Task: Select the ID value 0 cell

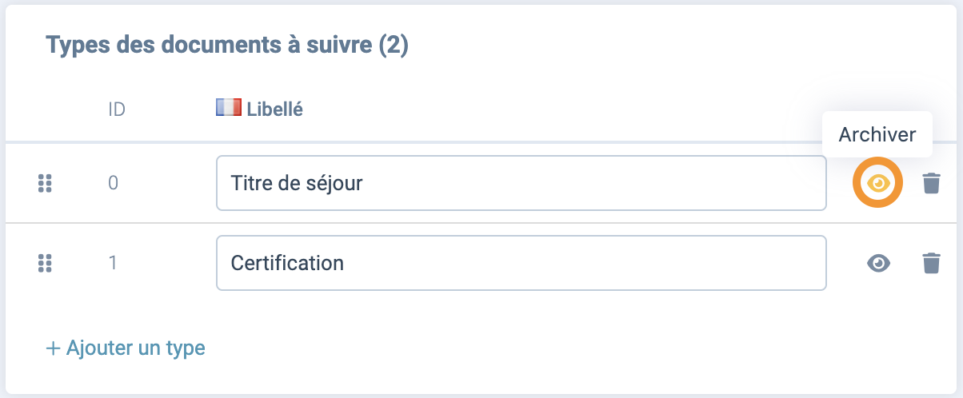Action: (114, 183)
